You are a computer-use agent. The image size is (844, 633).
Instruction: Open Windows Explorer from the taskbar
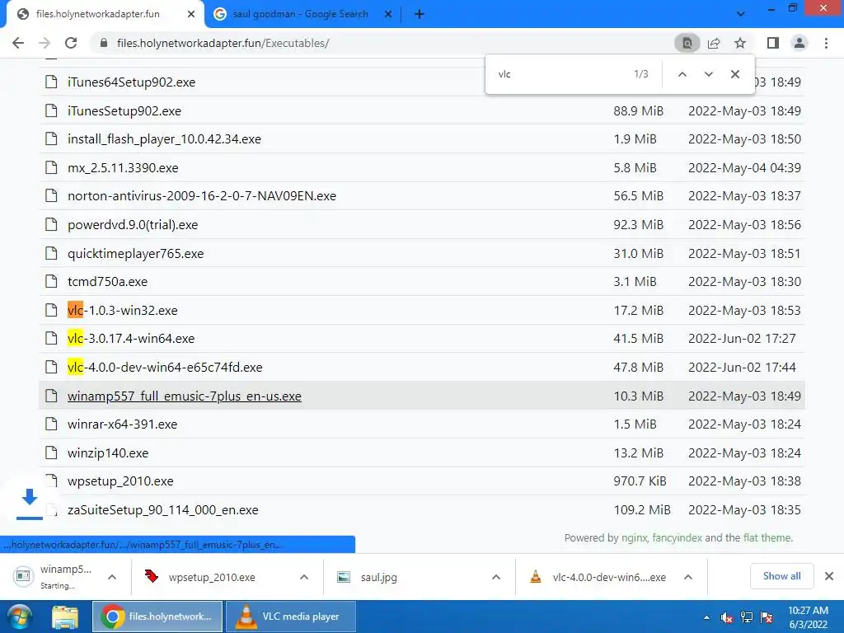pos(64,617)
